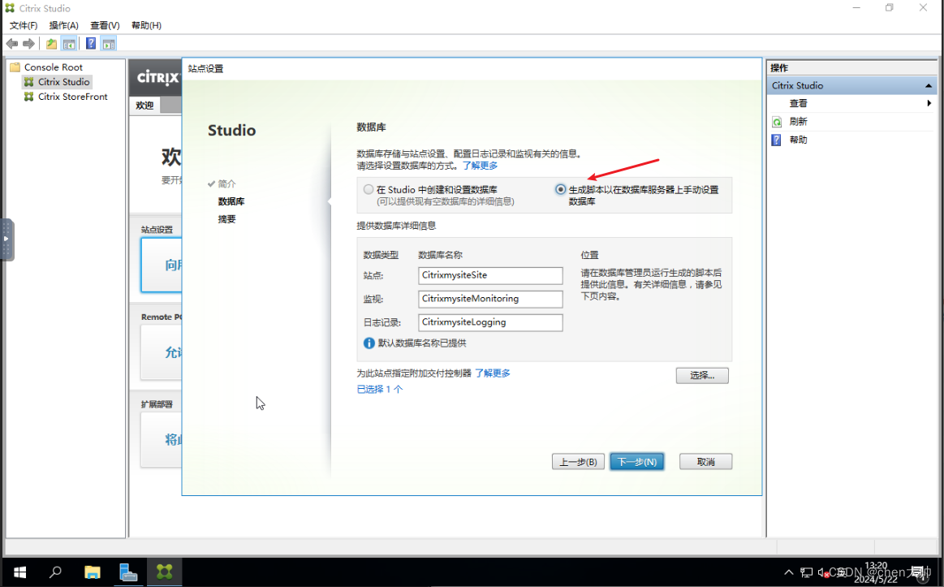Open File Explorer from taskbar
The width and height of the screenshot is (944, 587).
[92, 572]
